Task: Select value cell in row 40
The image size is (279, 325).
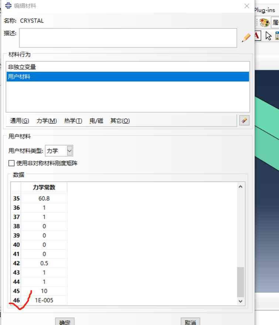Action: 44,245
